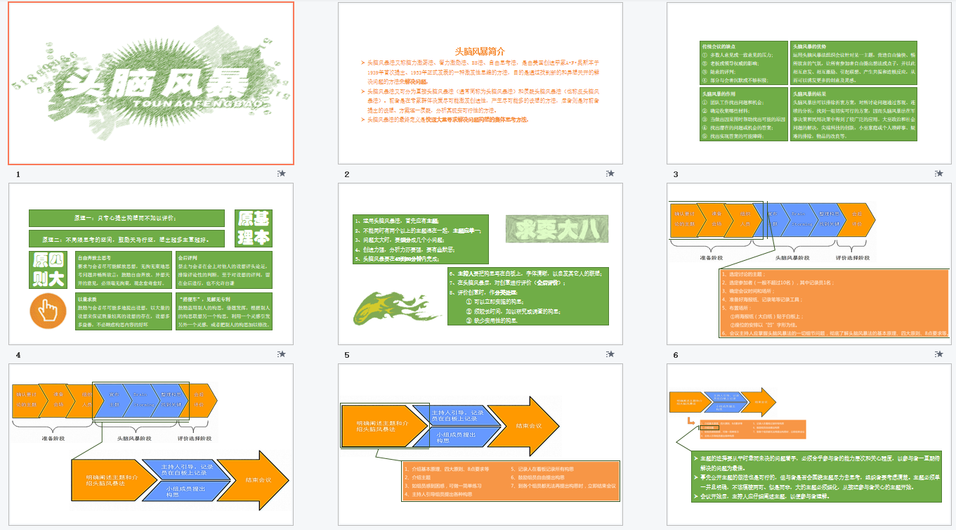Click the animation star icon under slide 1
This screenshot has height=530, width=956.
tap(281, 174)
